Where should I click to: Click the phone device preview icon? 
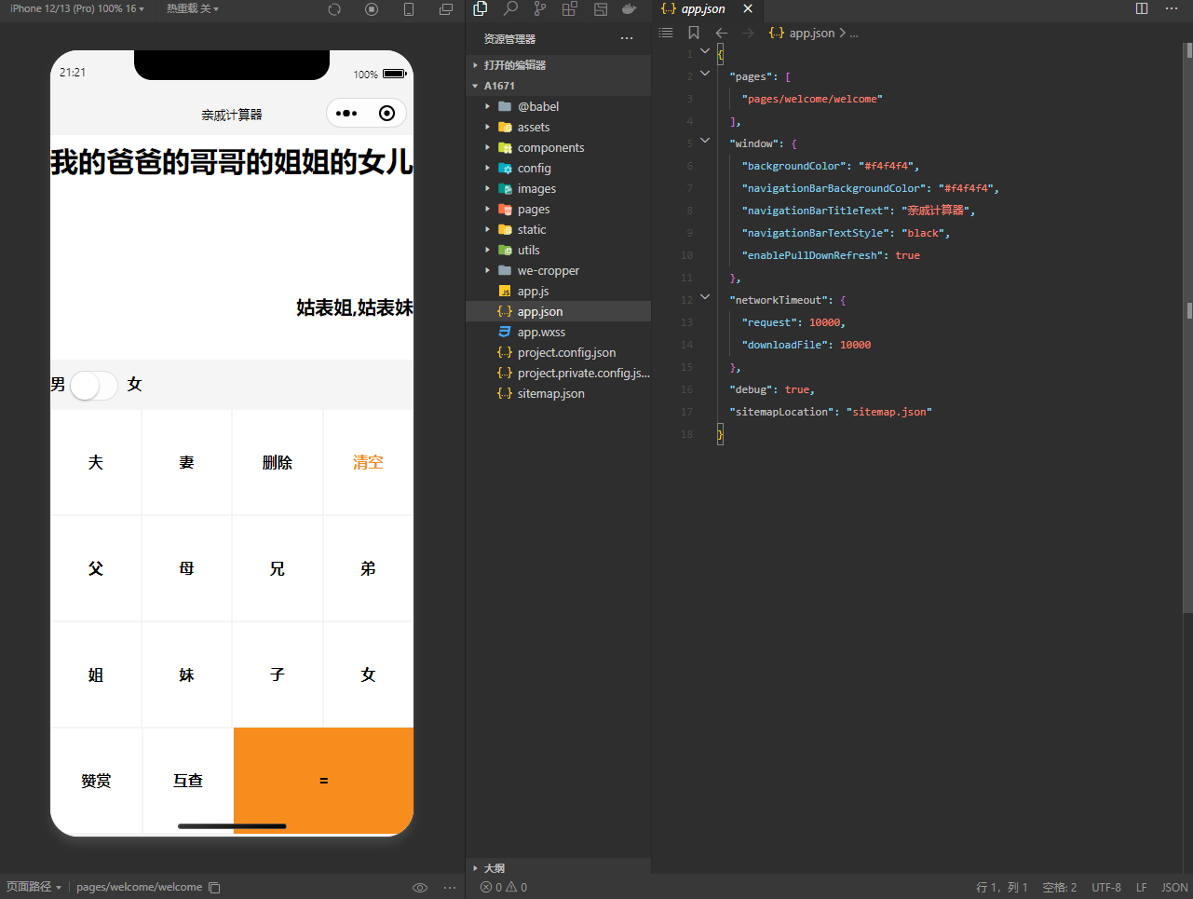point(409,9)
